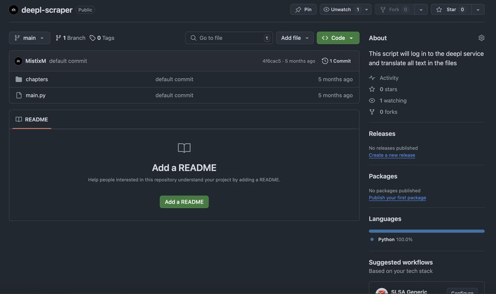Click the Packages heading
The height and width of the screenshot is (294, 496).
click(383, 176)
